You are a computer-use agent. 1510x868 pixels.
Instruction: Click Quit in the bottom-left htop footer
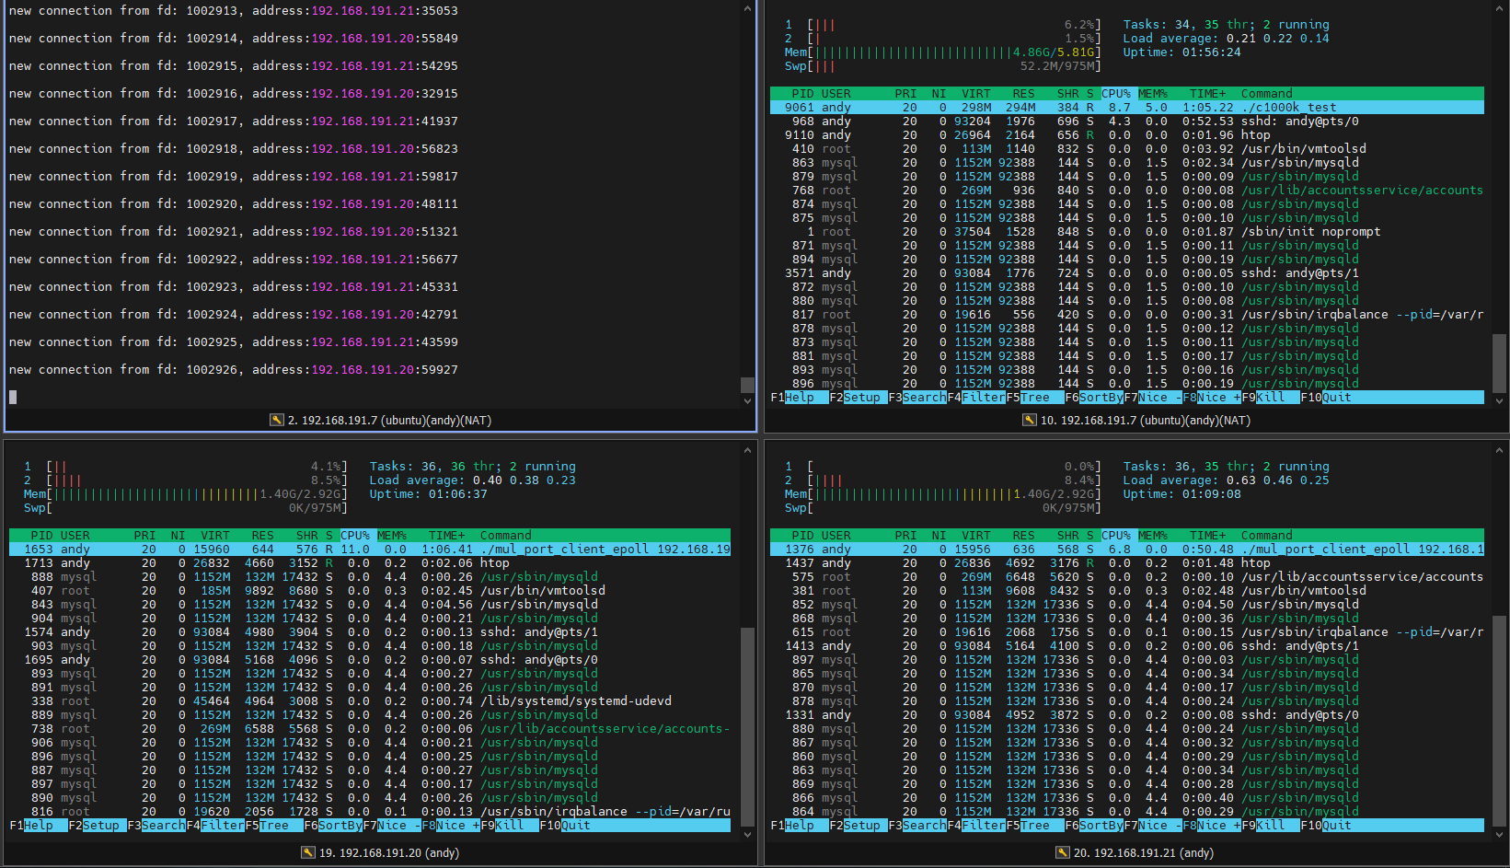(575, 826)
